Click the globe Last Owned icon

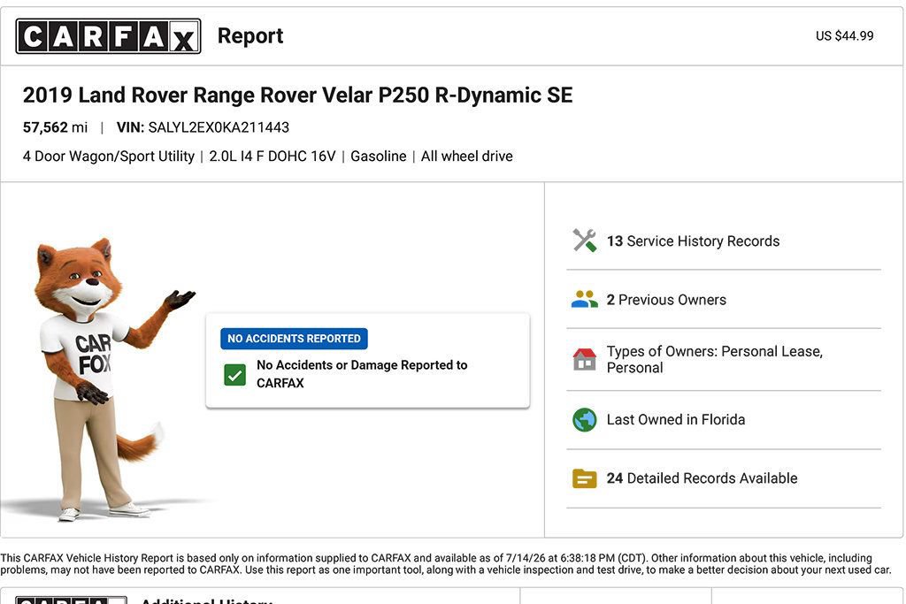click(584, 420)
